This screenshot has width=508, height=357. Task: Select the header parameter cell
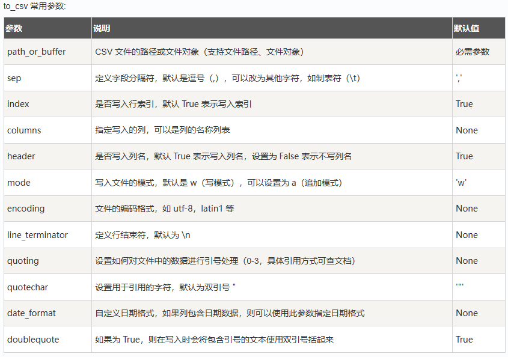tap(21, 156)
